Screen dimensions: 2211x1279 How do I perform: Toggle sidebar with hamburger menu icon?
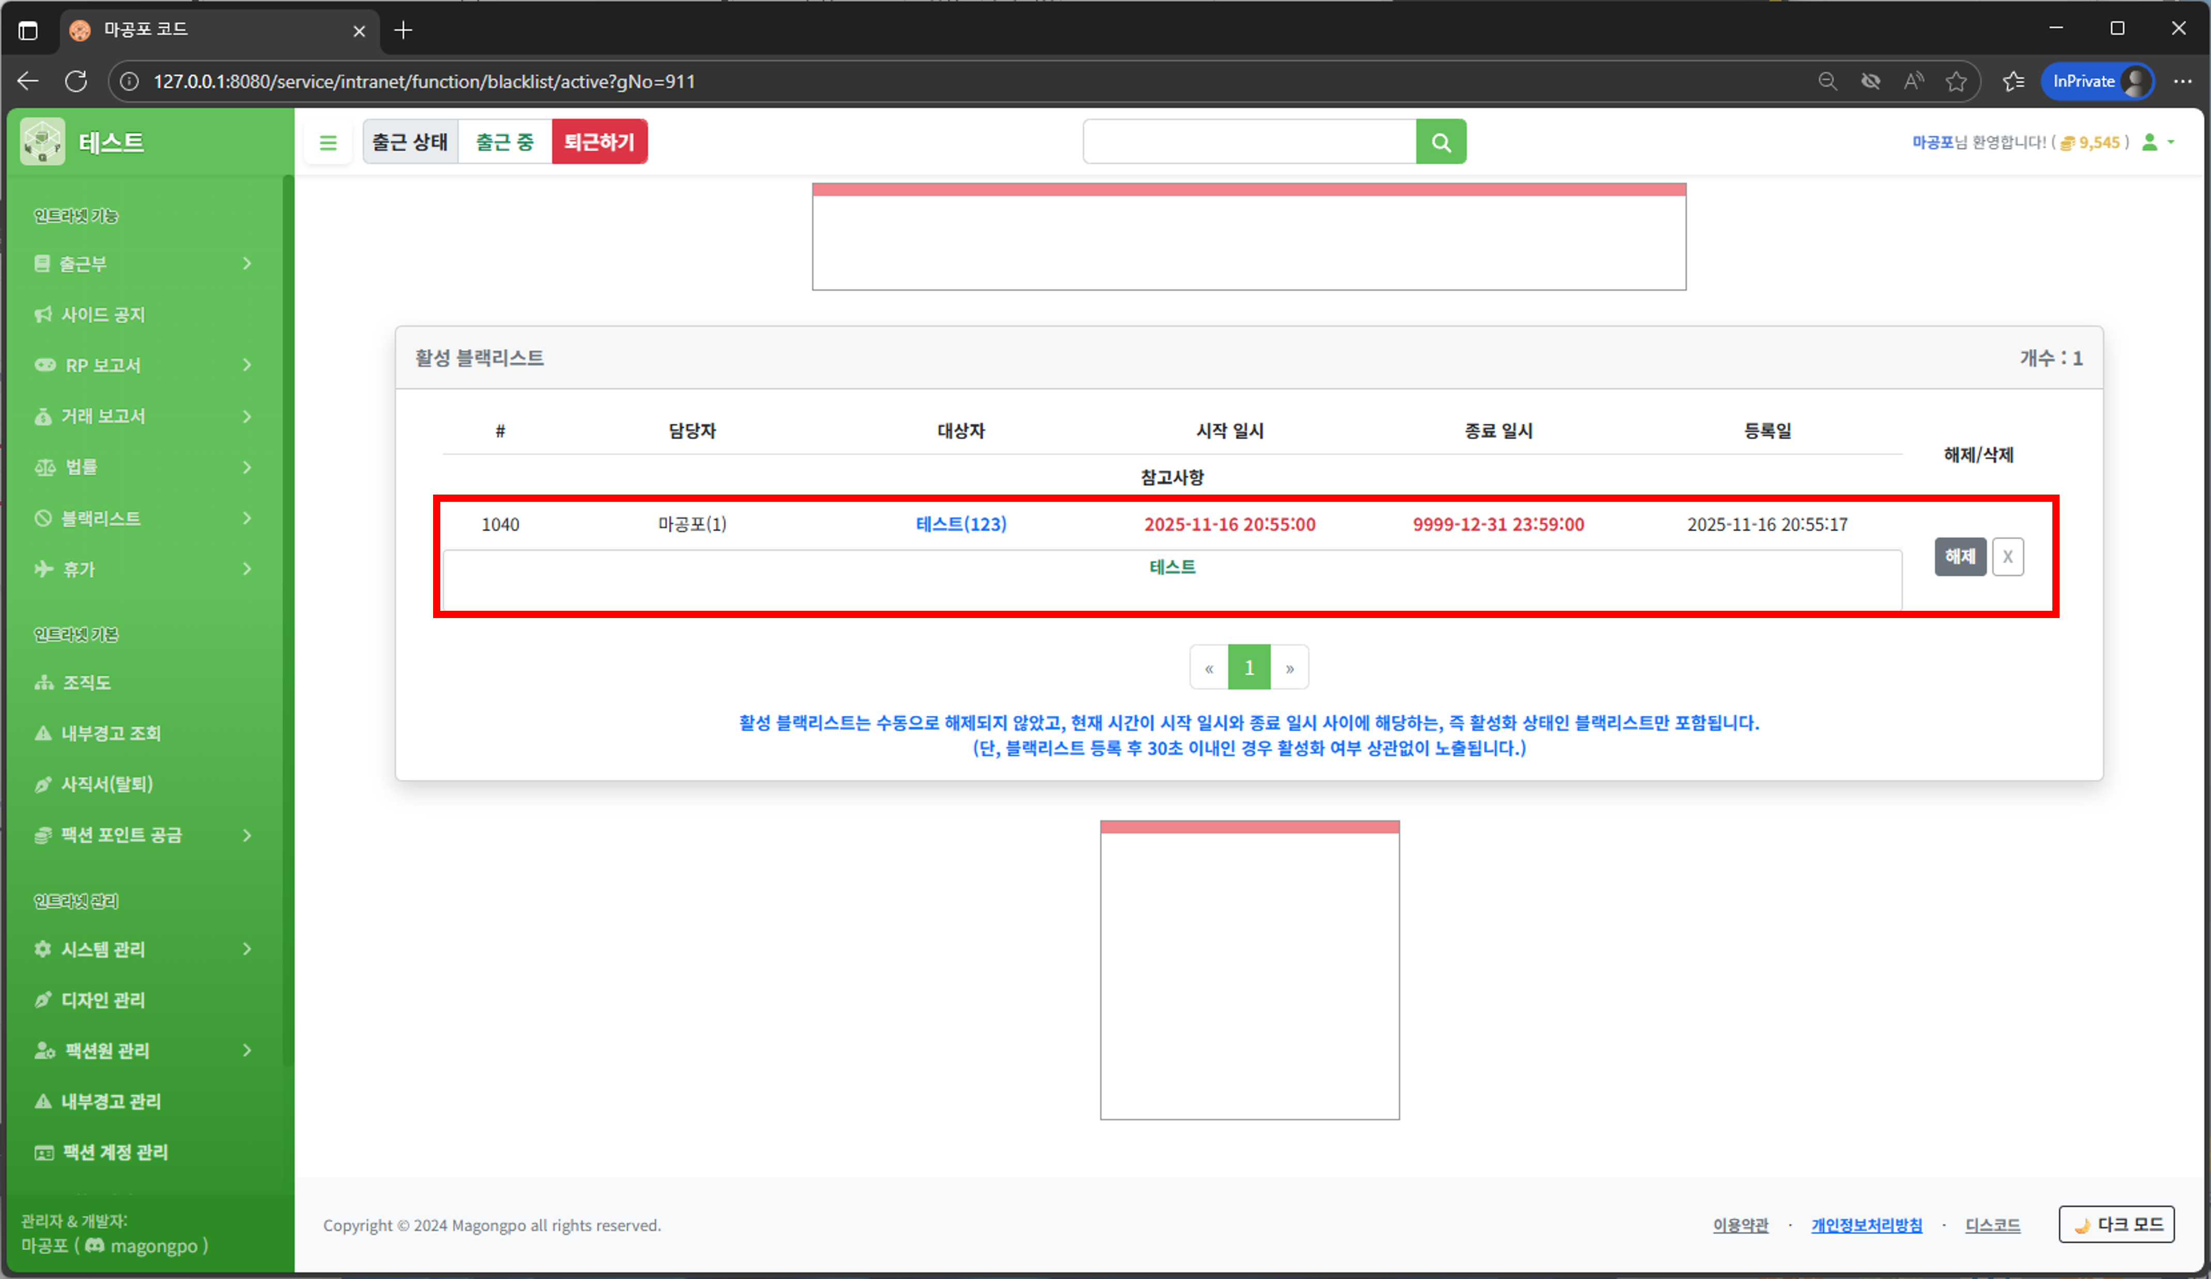(x=328, y=142)
